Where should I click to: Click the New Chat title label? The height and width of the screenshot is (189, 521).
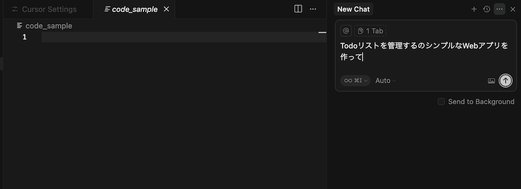pos(353,9)
